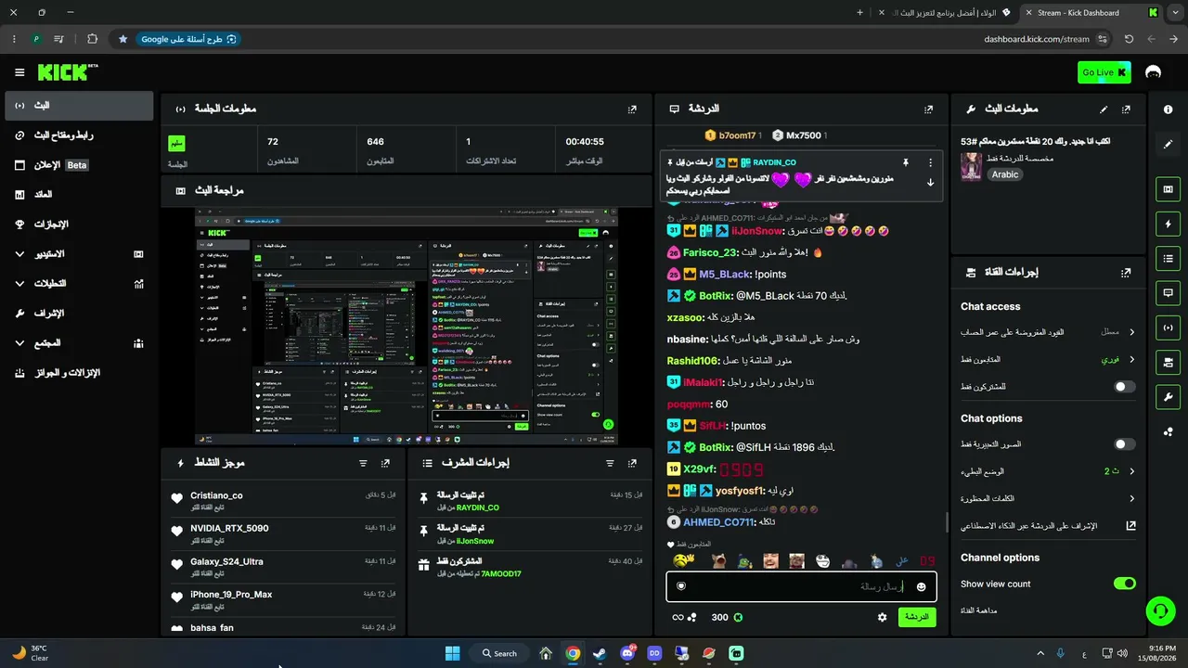Open RAYDIN_CO username in moderator actions
The width and height of the screenshot is (1188, 668).
coord(478,507)
